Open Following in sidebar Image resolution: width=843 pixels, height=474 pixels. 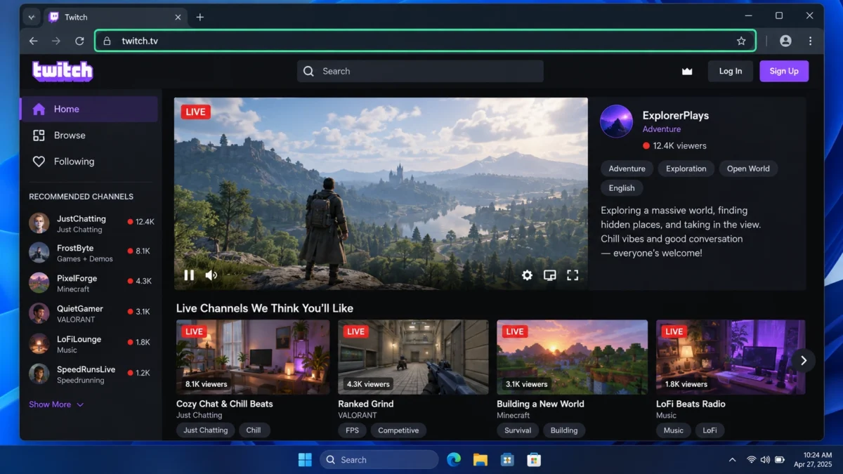89,162
